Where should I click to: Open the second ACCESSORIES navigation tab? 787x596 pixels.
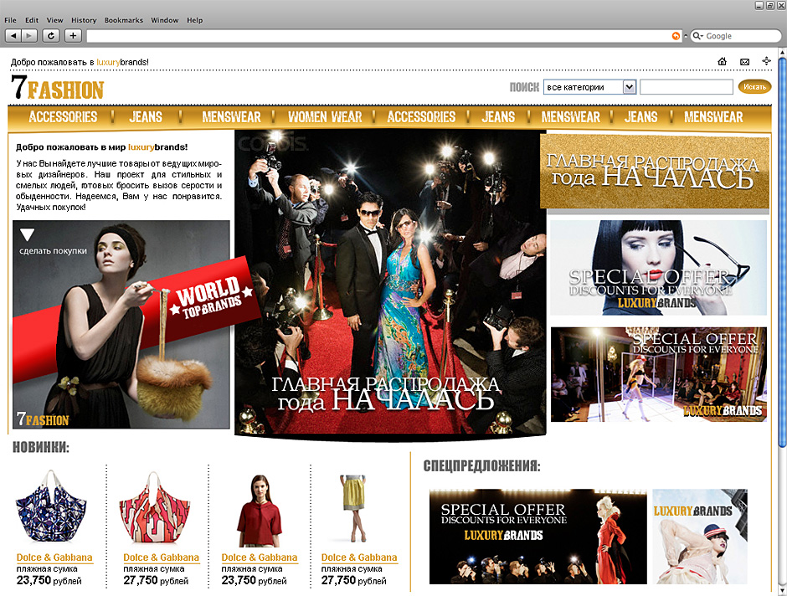[x=421, y=117]
